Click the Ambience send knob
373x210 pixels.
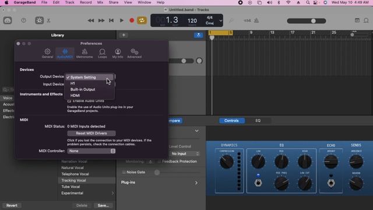356,162
